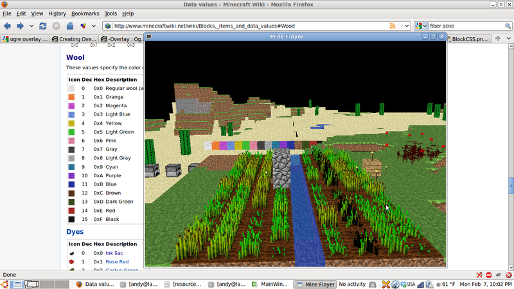Click the browser Back arrow button
The image size is (514, 289).
[x=8, y=26]
